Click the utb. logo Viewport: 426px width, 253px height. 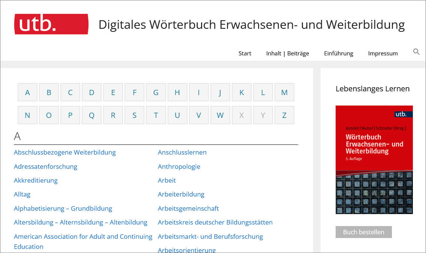tap(51, 24)
